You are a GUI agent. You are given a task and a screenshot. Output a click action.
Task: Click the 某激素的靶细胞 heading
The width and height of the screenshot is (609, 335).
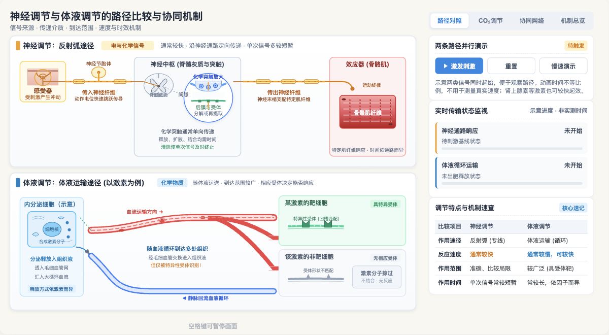pos(307,203)
